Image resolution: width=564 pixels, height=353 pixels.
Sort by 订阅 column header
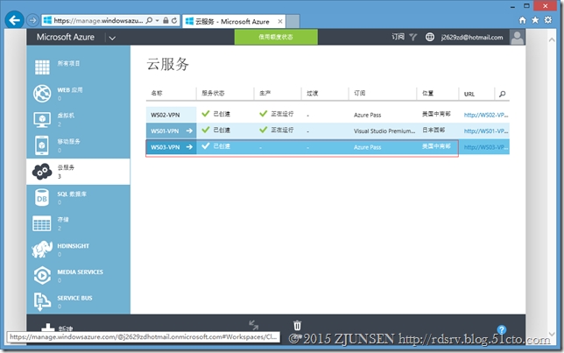coord(383,93)
